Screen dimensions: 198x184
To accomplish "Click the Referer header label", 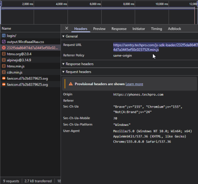I will 68,101.
